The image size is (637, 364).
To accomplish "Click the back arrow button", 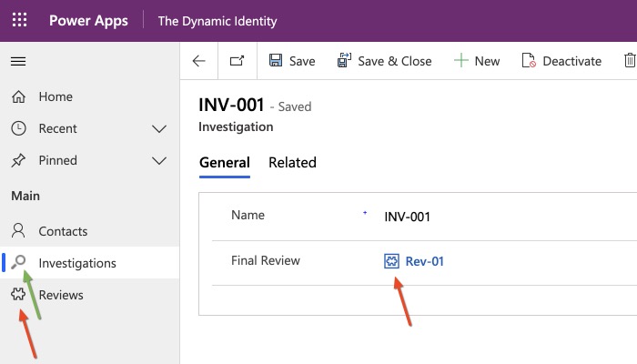I will tap(198, 61).
